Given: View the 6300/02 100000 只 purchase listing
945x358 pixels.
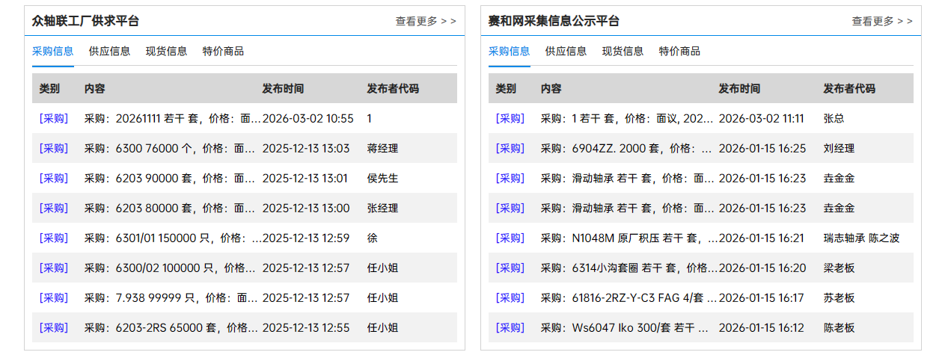Looking at the screenshot, I should point(172,268).
